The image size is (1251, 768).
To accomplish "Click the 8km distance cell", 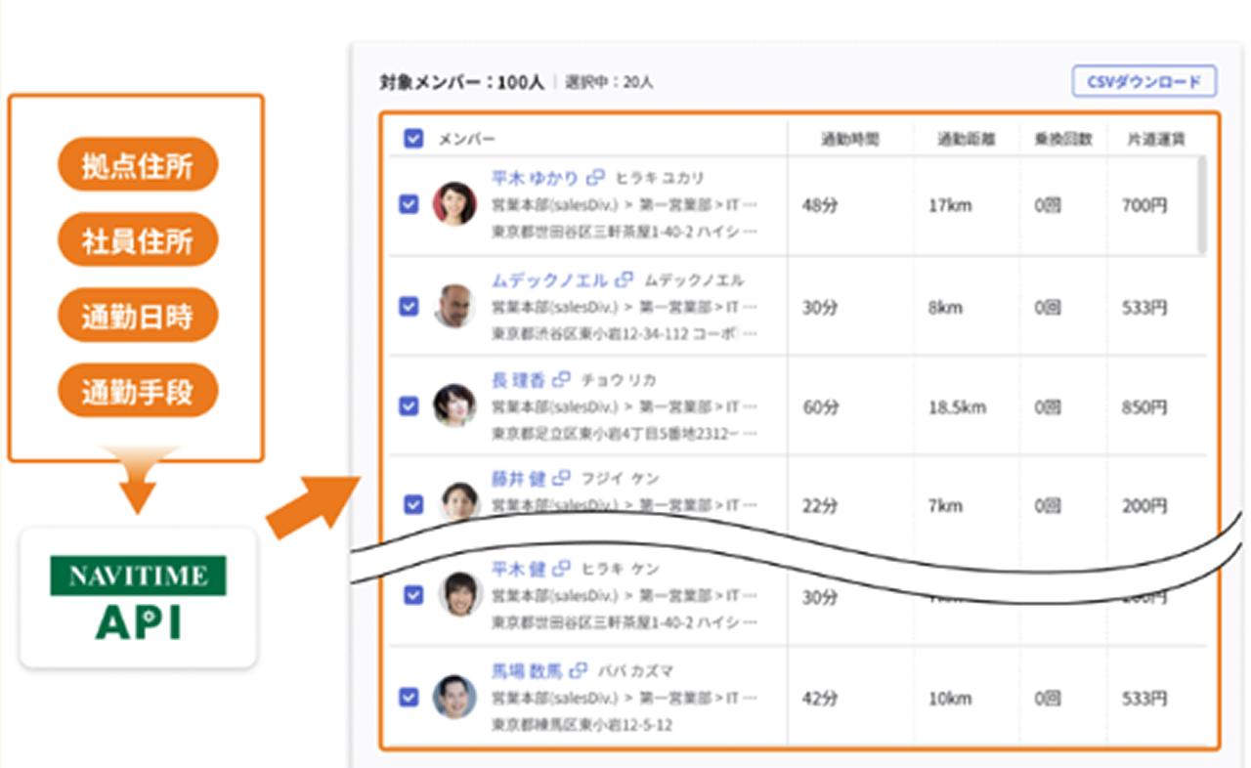I will point(945,308).
